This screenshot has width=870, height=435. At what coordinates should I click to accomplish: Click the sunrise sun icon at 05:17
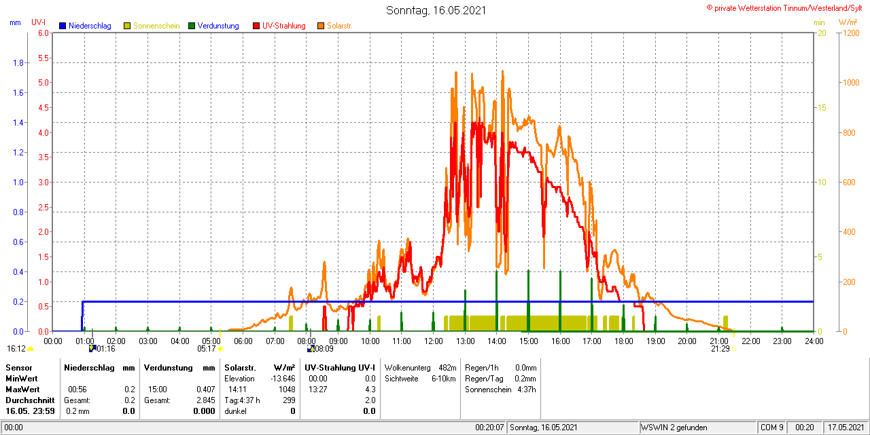point(220,349)
